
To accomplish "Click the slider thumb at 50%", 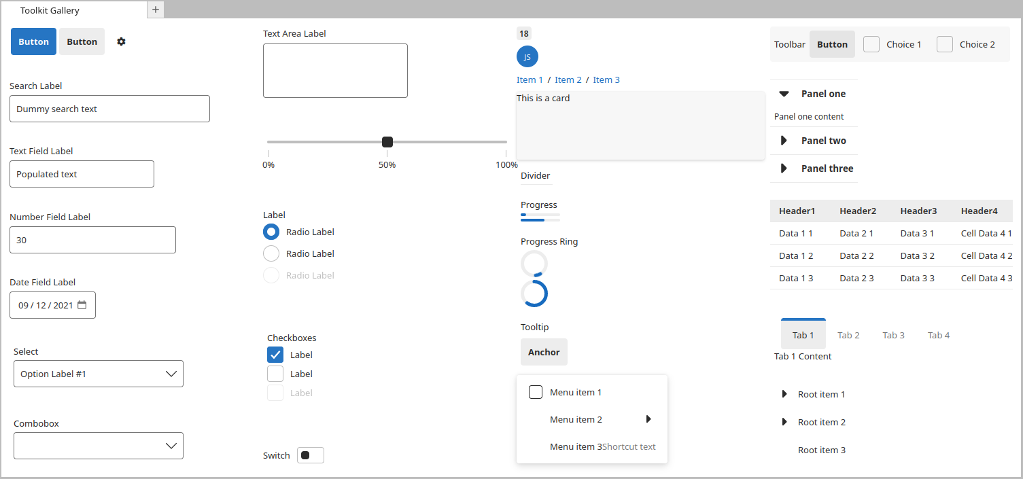I will [387, 141].
